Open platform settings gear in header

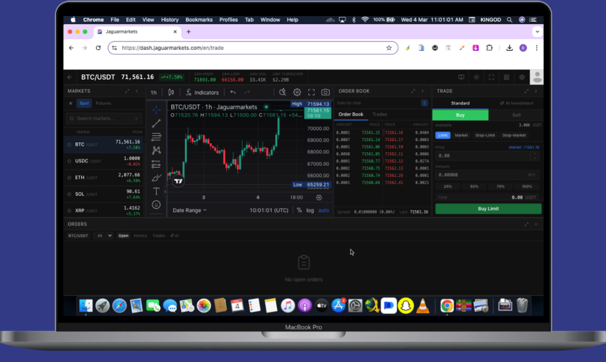(x=522, y=77)
